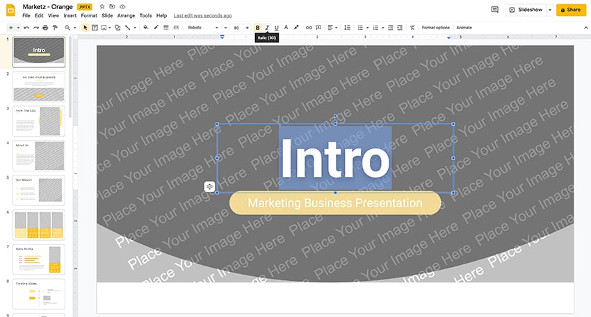This screenshot has height=317, width=591.
Task: Select the Our Mission slide thumbnail
Action: [40, 190]
